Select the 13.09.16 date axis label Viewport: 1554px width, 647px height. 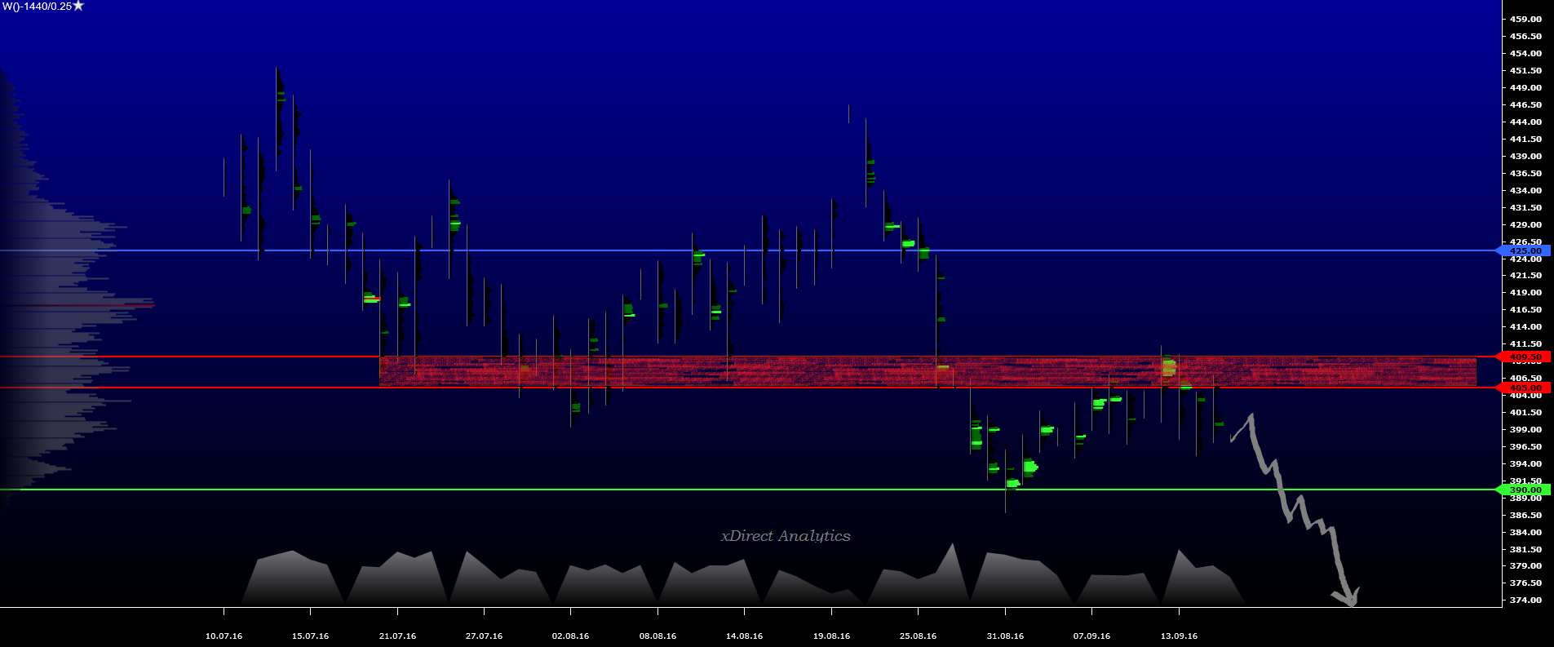click(1179, 636)
